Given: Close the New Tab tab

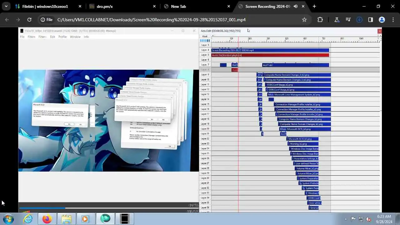Looking at the screenshot, I should pyautogui.click(x=229, y=6).
